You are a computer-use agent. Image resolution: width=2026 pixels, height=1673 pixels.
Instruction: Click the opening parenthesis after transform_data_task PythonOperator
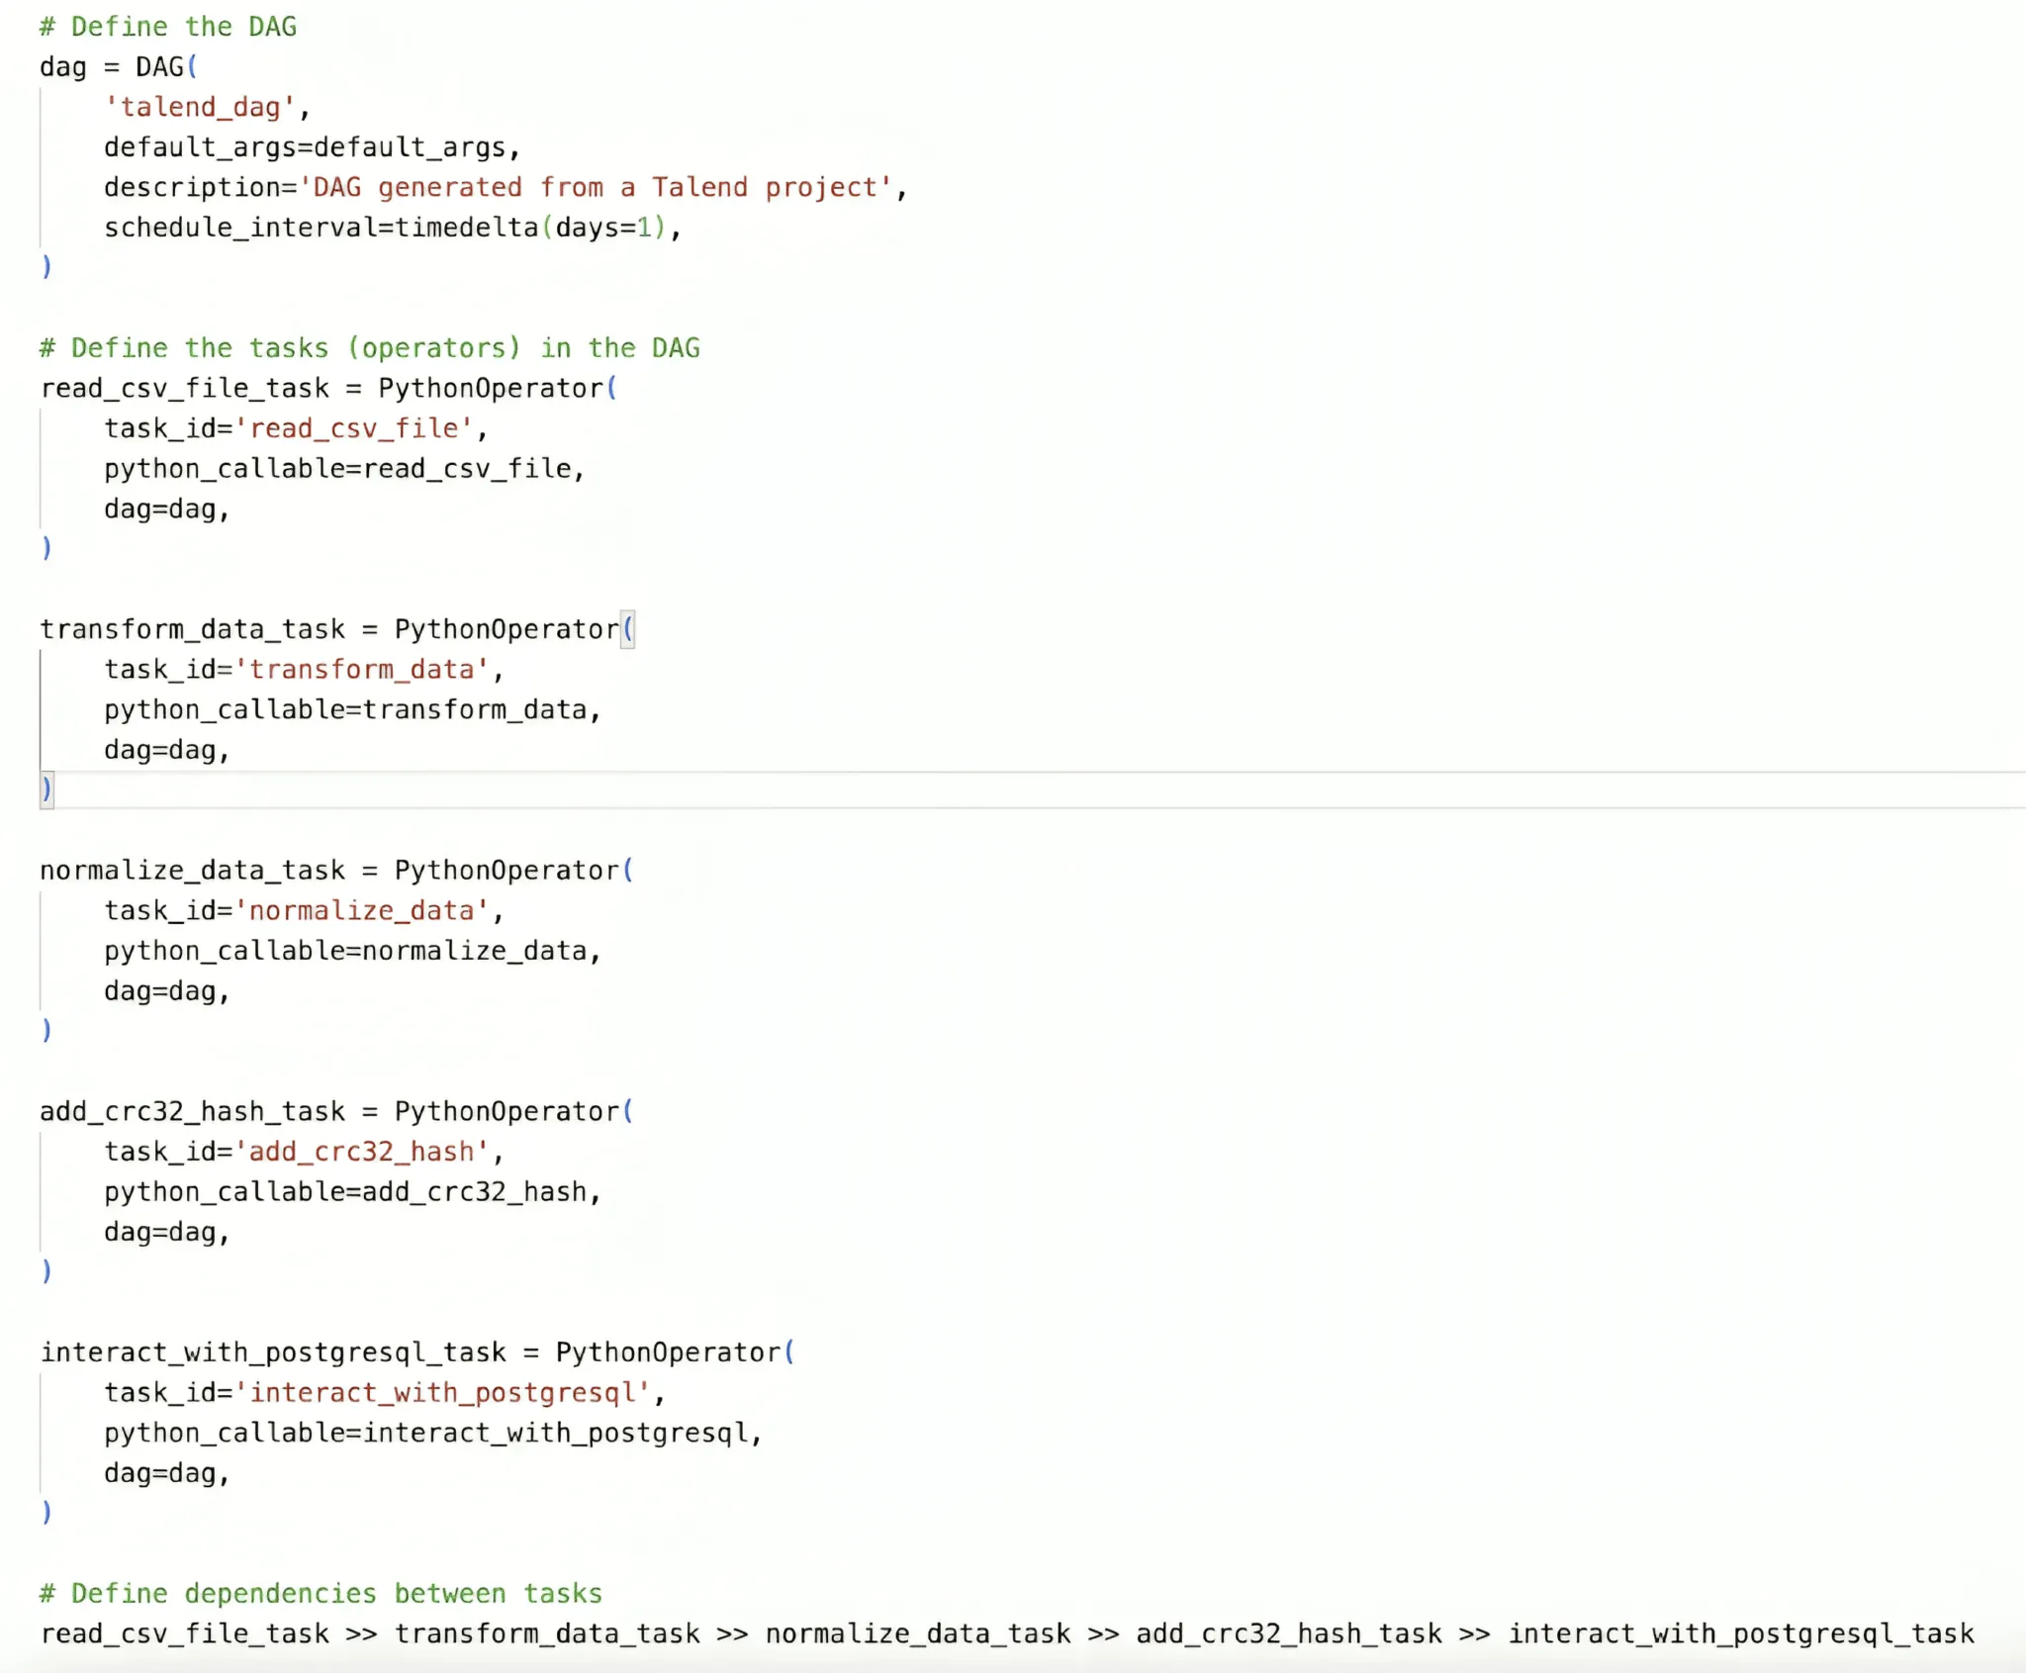(x=627, y=628)
